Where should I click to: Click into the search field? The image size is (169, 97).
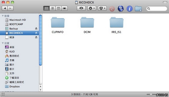[x=157, y=8]
